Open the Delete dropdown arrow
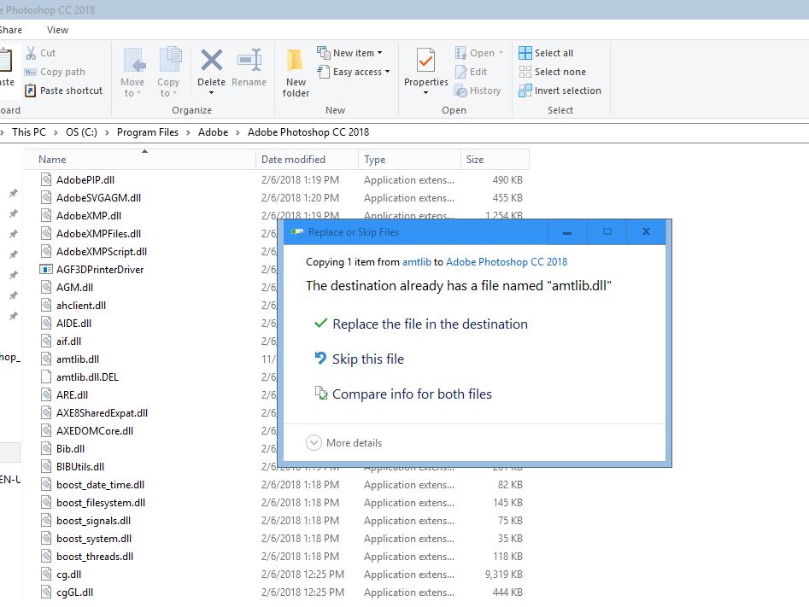The image size is (809, 607). pos(212,93)
